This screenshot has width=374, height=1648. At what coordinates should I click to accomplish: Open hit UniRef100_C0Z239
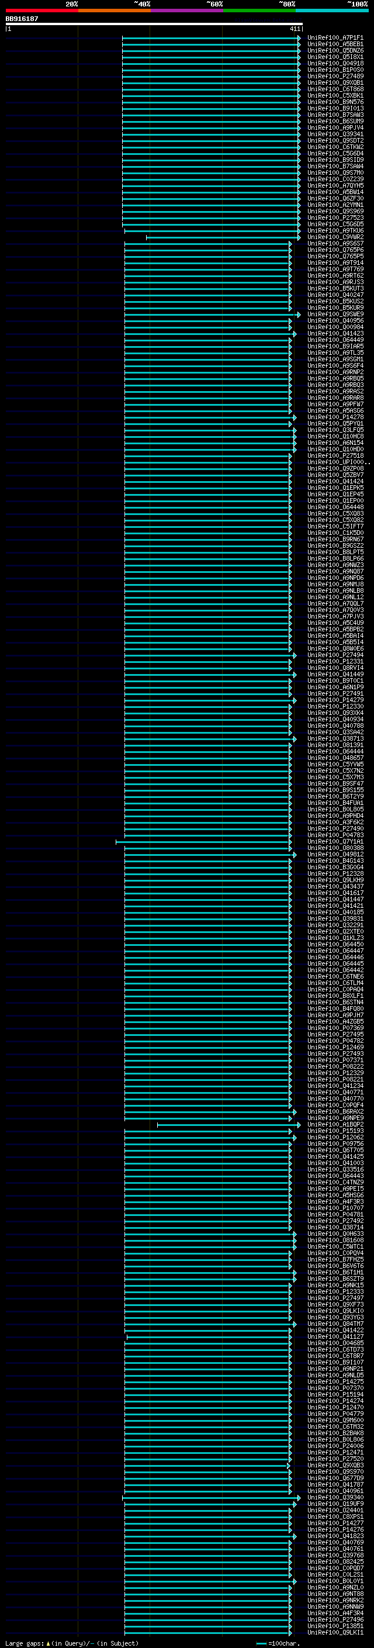pos(335,179)
